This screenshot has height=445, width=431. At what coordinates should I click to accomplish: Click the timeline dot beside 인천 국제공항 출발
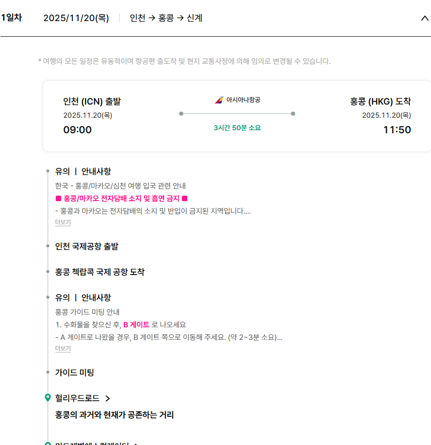[48, 246]
